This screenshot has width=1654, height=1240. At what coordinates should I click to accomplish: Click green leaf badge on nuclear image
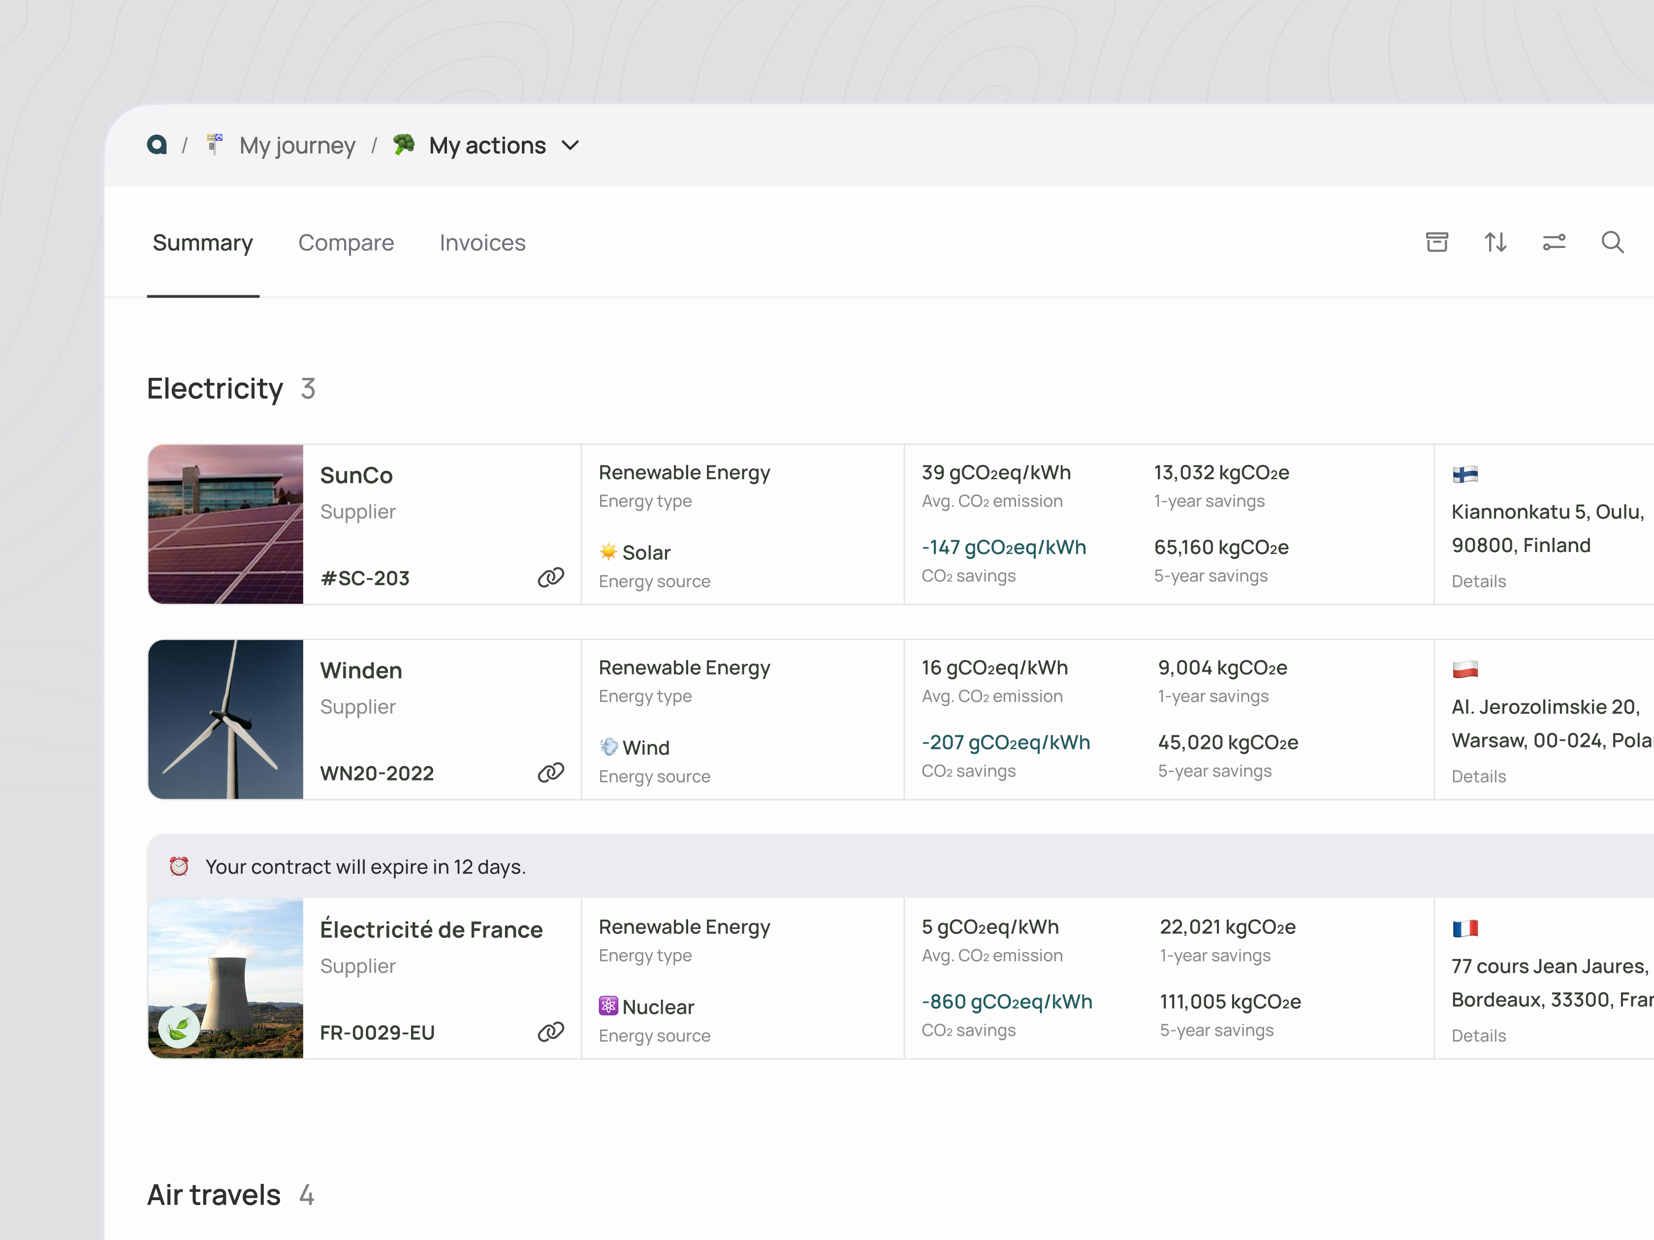(x=180, y=1028)
